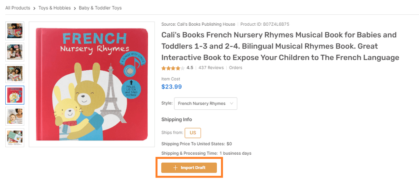Open Toys & Hobbies category

click(54, 8)
